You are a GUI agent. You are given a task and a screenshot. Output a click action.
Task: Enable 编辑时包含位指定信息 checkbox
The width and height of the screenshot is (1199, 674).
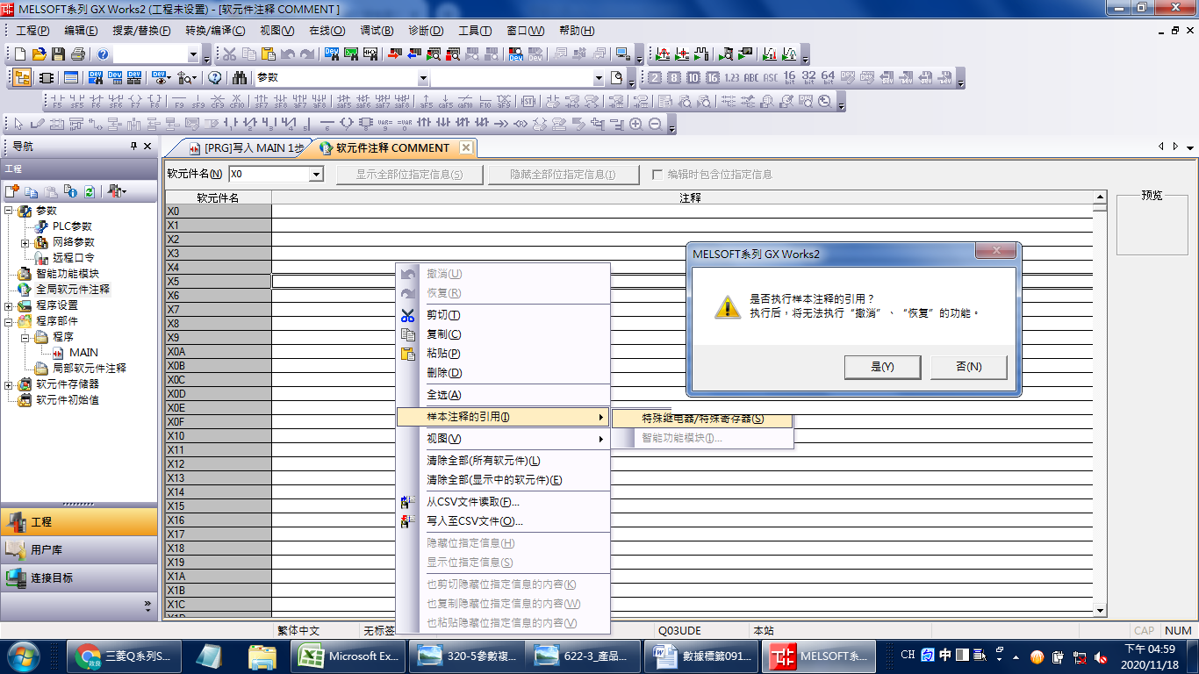tap(657, 175)
